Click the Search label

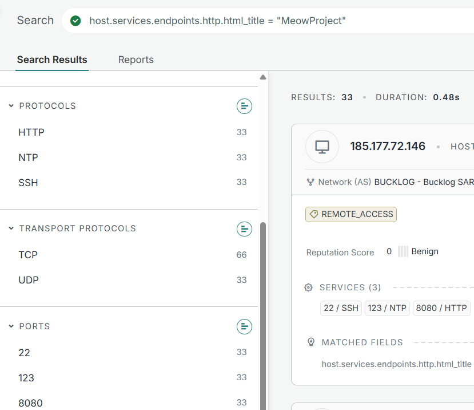click(35, 20)
